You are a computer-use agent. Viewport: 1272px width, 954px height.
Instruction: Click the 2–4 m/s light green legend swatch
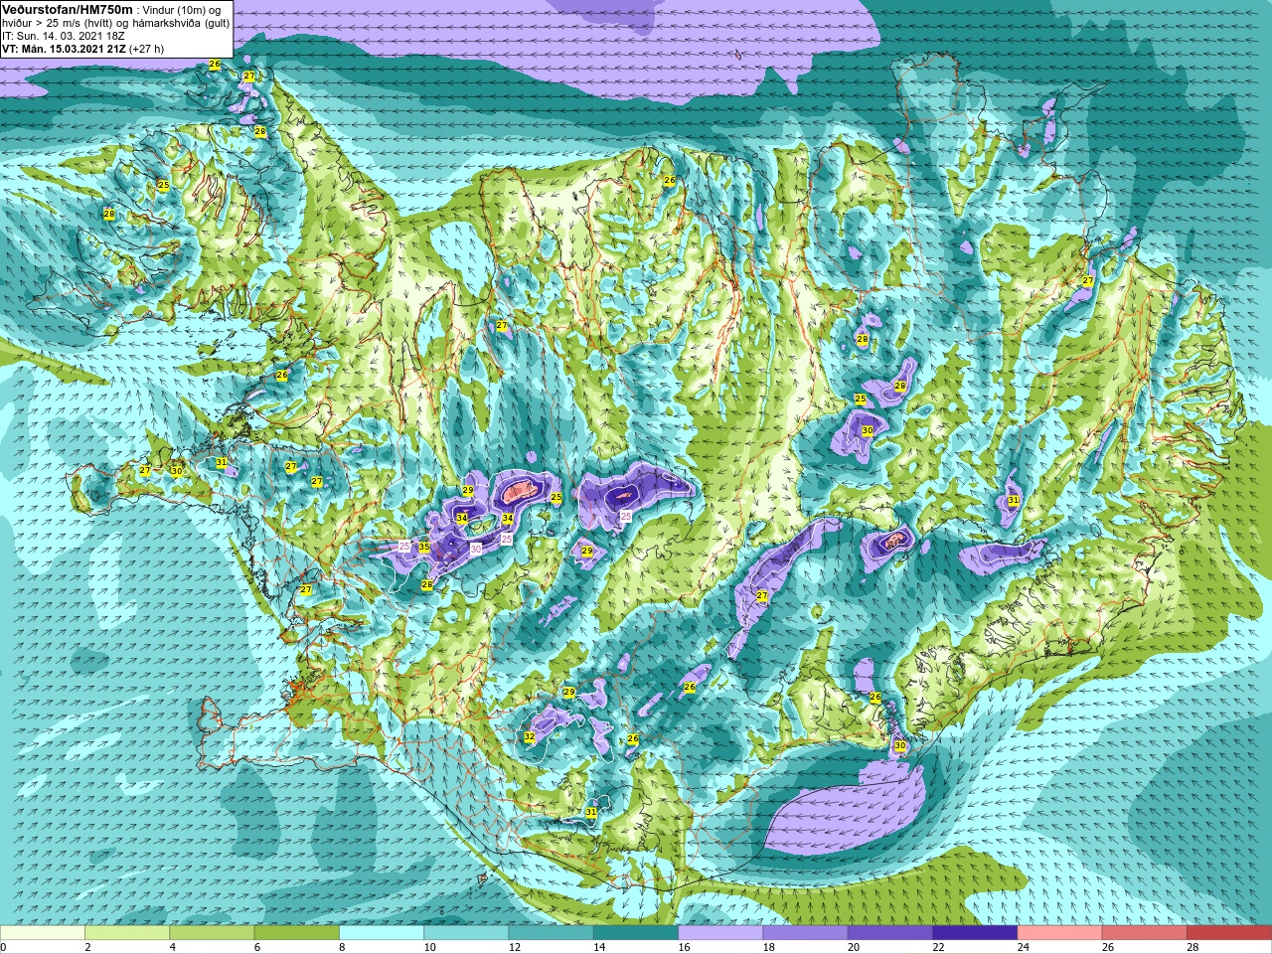coord(127,933)
